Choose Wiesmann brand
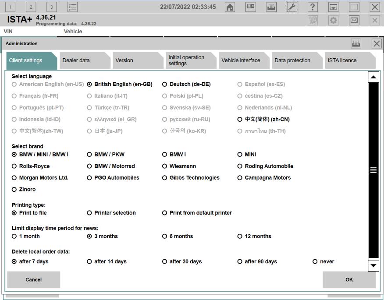This screenshot has height=300, width=384. (179, 166)
